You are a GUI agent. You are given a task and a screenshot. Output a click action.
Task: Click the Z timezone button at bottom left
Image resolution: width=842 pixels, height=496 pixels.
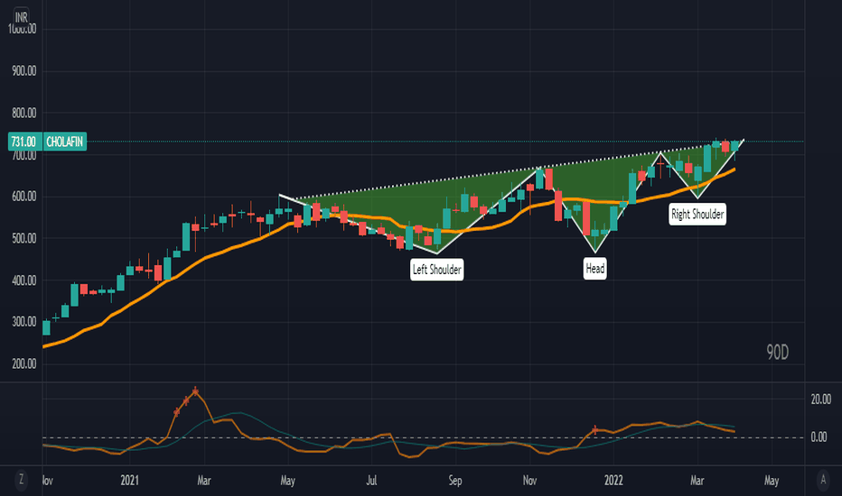click(21, 480)
